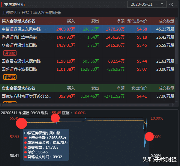Screen dimensions: 180x166
Task: Select the 海通证券蚌埠中荣街 row
Action: click(x=87, y=37)
